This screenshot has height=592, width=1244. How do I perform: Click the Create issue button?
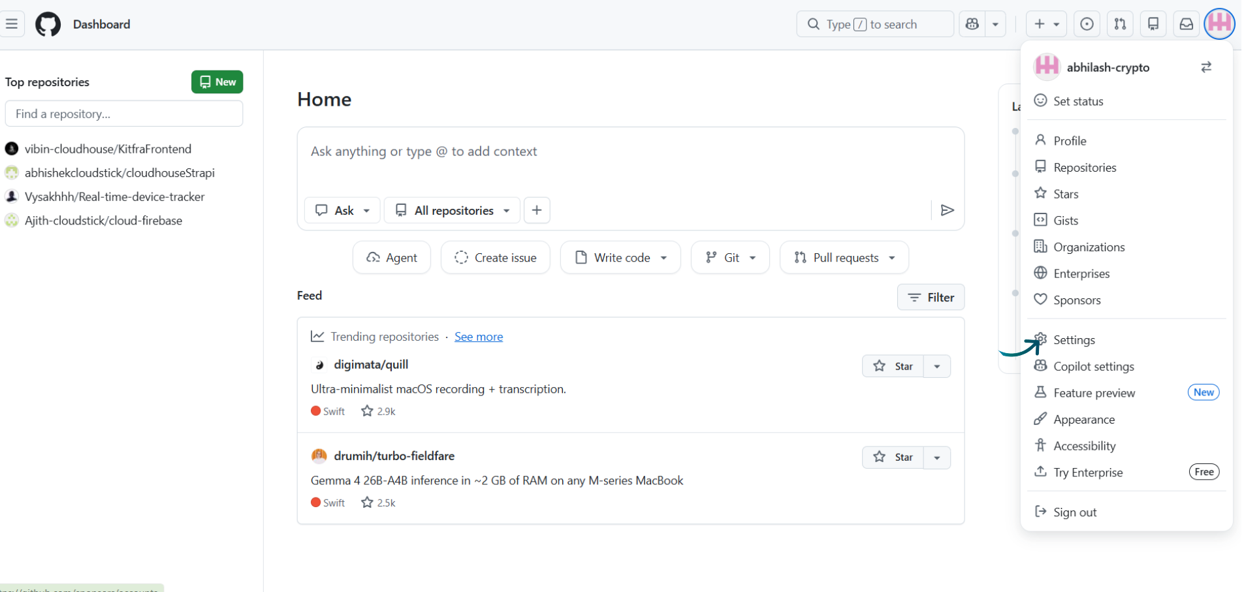click(x=496, y=258)
